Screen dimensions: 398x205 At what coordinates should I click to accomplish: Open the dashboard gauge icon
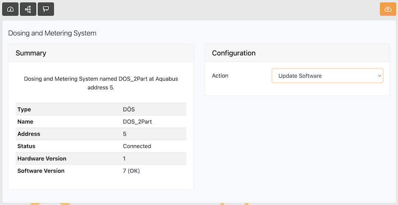pyautogui.click(x=10, y=9)
